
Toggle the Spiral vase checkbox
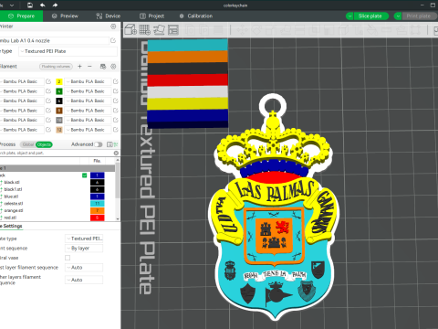pos(68,258)
